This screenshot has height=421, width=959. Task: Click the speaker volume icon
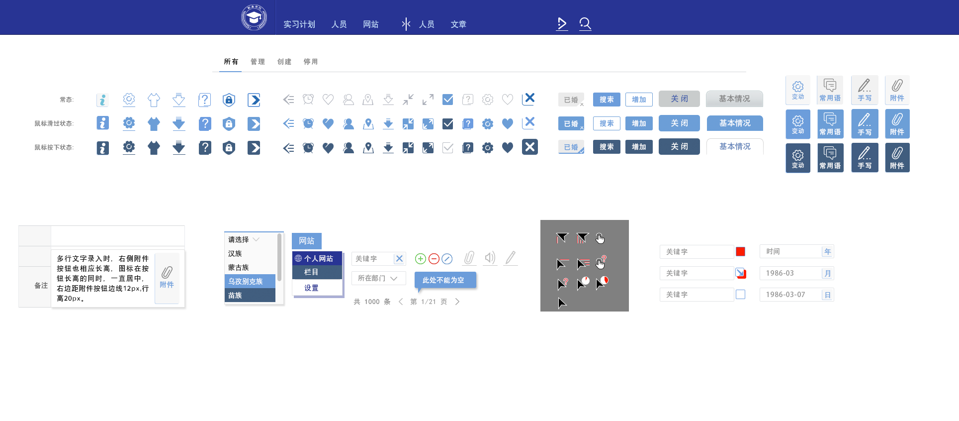tap(490, 258)
